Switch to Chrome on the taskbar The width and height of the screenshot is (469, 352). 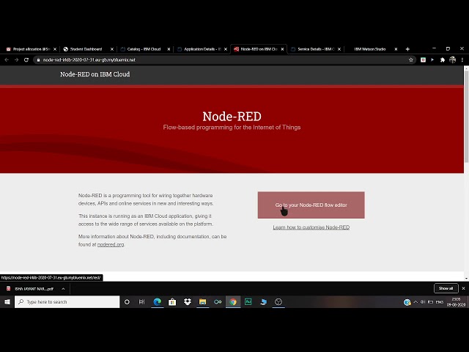pyautogui.click(x=233, y=301)
